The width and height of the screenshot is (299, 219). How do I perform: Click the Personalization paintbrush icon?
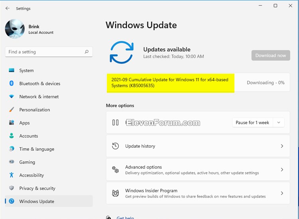(12, 109)
